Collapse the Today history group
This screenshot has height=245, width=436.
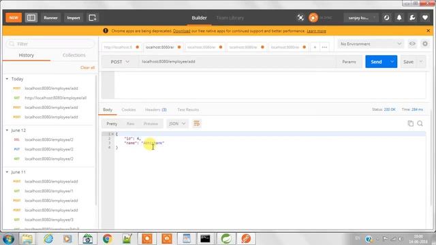click(x=7, y=79)
